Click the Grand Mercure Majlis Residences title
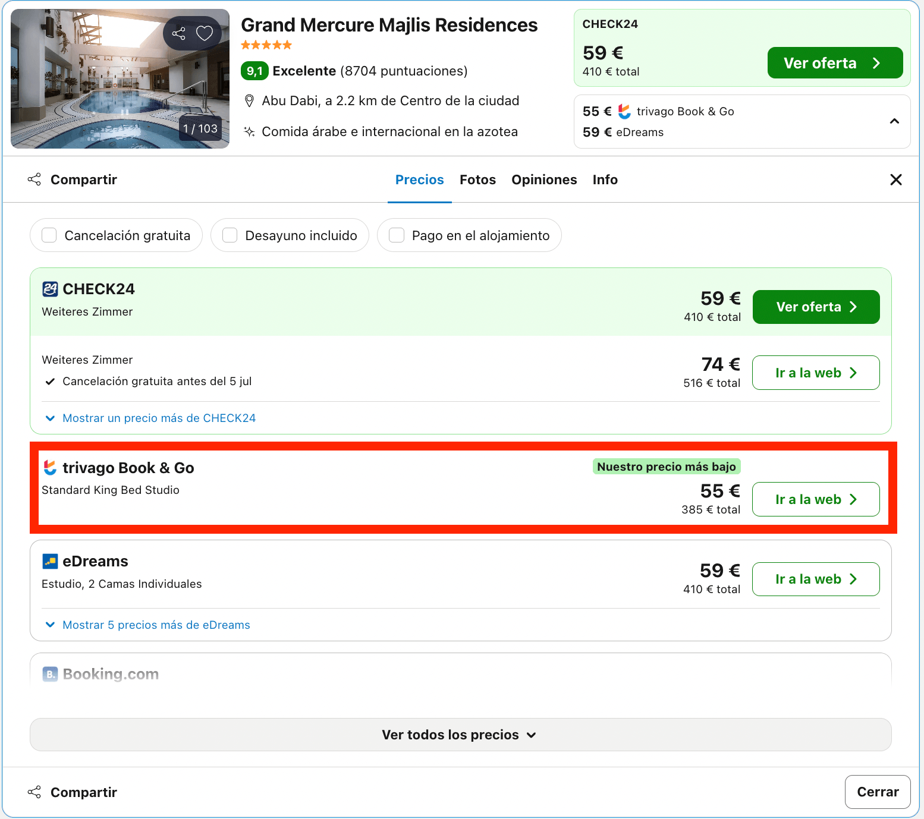Viewport: 924px width, 819px height. click(x=389, y=25)
